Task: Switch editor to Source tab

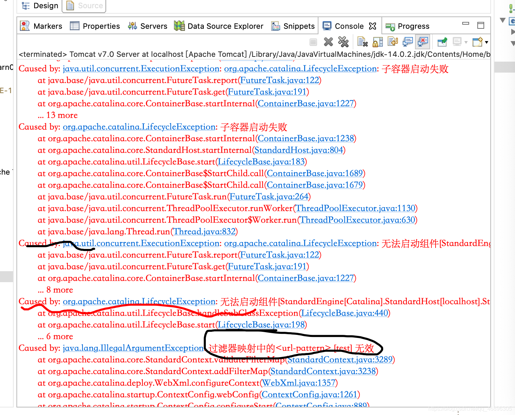Action: tap(84, 6)
